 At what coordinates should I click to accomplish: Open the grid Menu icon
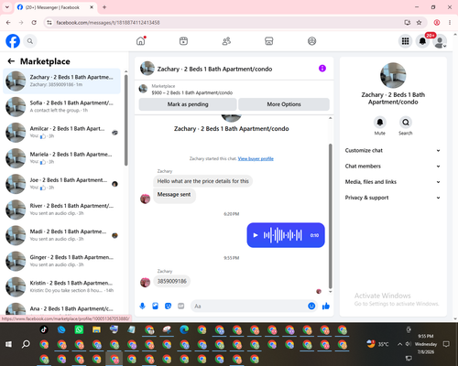point(405,41)
